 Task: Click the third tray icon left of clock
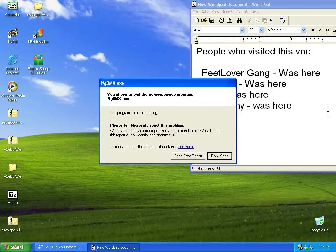[x=311, y=247]
